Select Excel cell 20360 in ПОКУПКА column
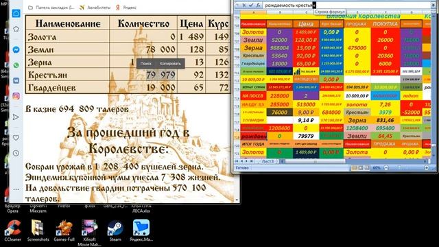 [x=385, y=56]
